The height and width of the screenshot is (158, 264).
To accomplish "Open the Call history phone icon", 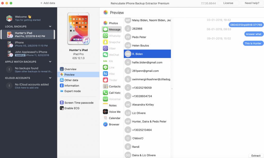I will click(105, 93).
